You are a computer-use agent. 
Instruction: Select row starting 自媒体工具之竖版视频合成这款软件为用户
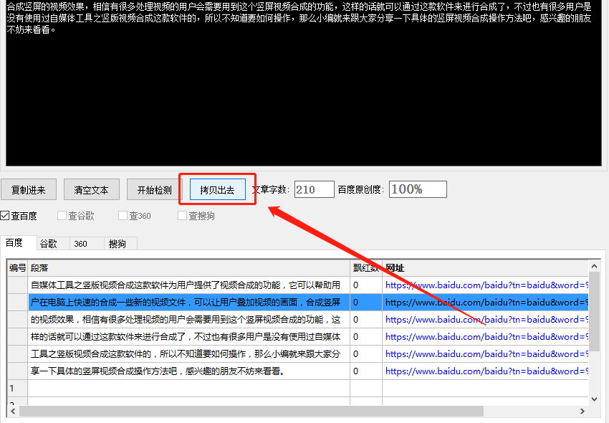188,285
